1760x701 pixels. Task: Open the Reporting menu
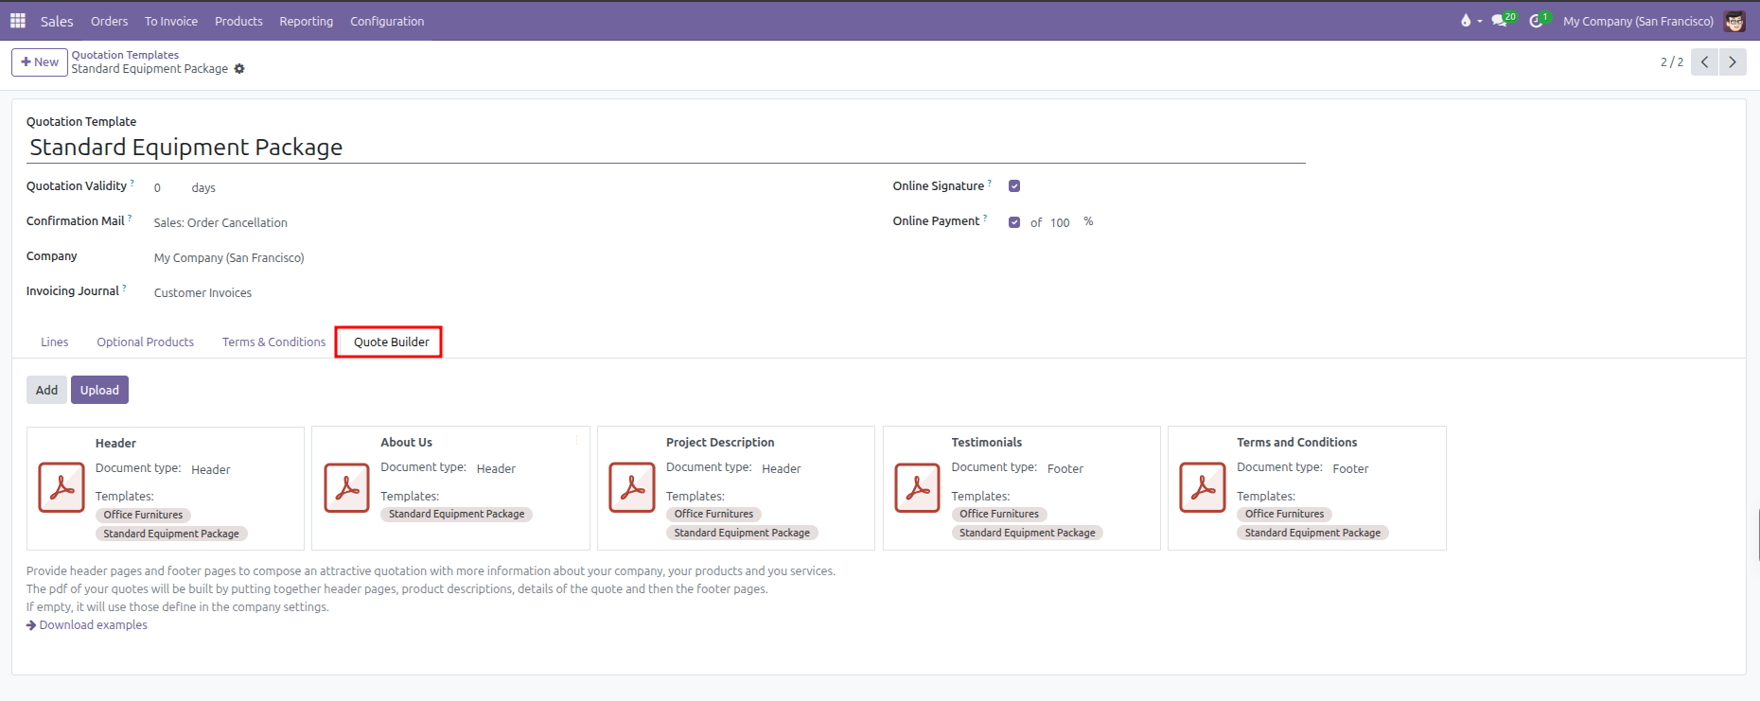tap(307, 21)
